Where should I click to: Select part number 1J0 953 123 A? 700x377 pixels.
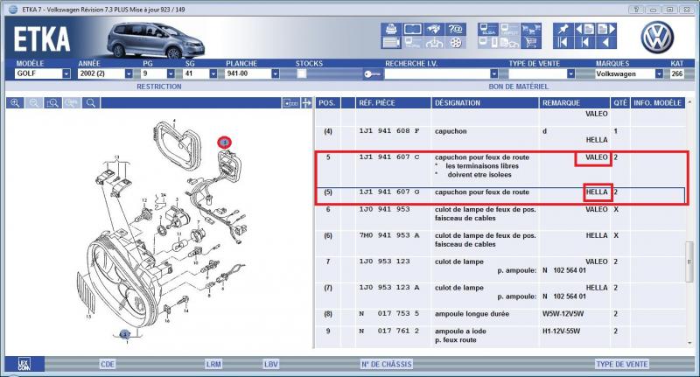[389, 288]
